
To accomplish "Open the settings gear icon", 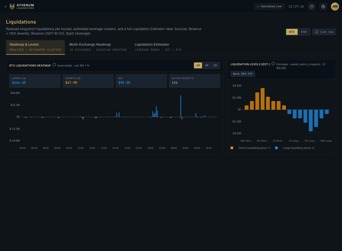I will (x=323, y=7).
